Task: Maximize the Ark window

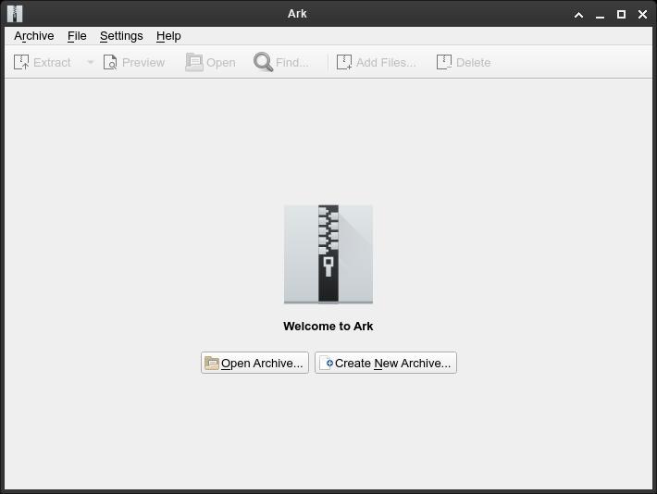Action: (x=622, y=15)
